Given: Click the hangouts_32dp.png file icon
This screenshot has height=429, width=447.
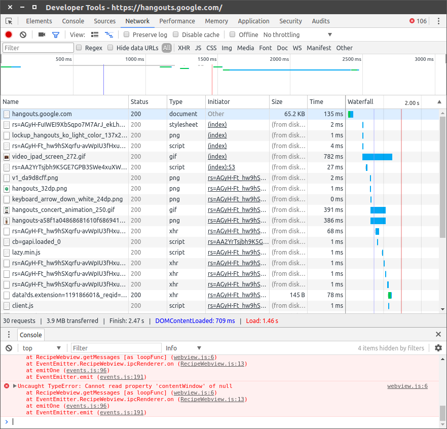Looking at the screenshot, I should point(6,189).
